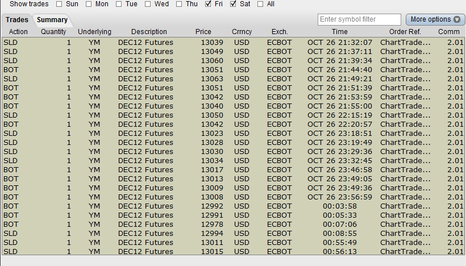Select the SLD trade at 13039
The height and width of the screenshot is (266, 466).
pos(232,43)
